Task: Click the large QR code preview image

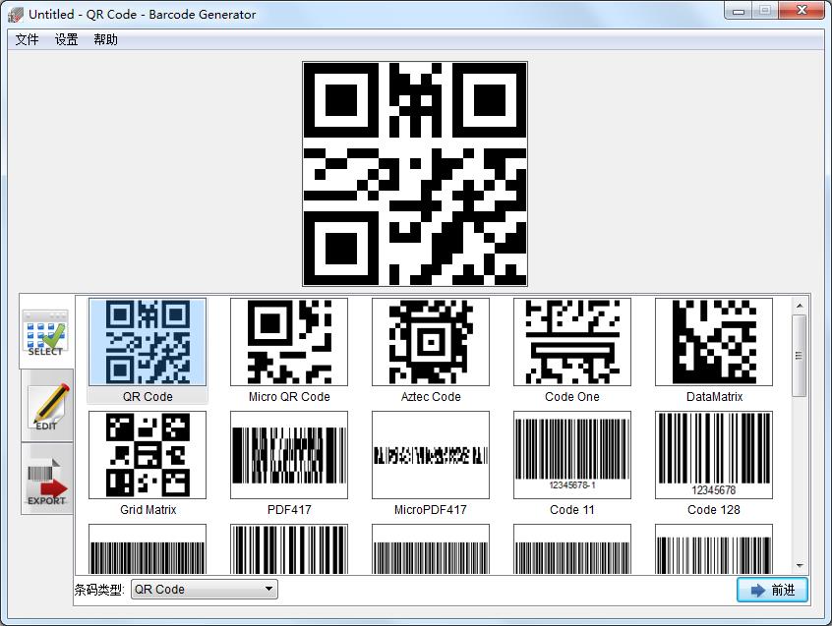Action: click(x=415, y=174)
